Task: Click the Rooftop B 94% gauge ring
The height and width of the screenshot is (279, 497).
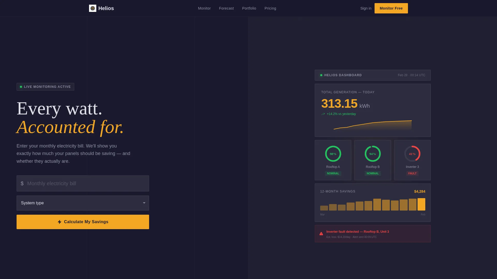Action: [373, 154]
